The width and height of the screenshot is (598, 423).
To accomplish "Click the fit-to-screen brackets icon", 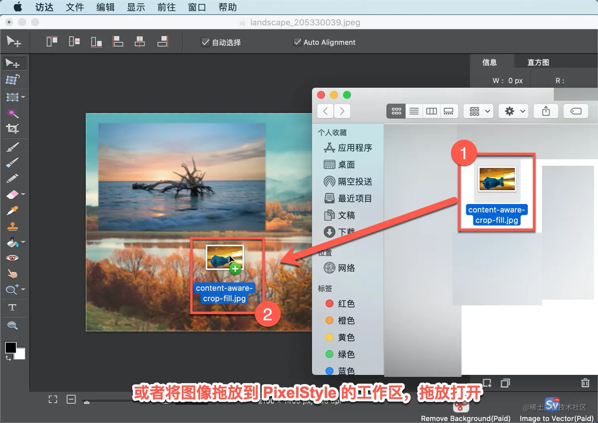I will [x=53, y=399].
